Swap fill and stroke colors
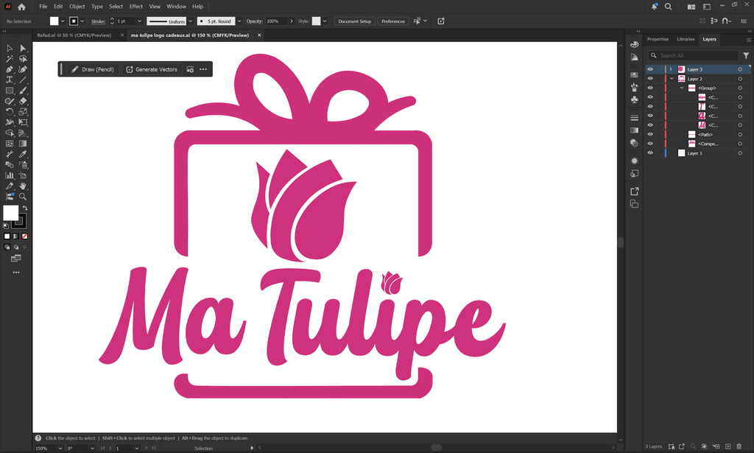The width and height of the screenshot is (754, 453). [24, 208]
